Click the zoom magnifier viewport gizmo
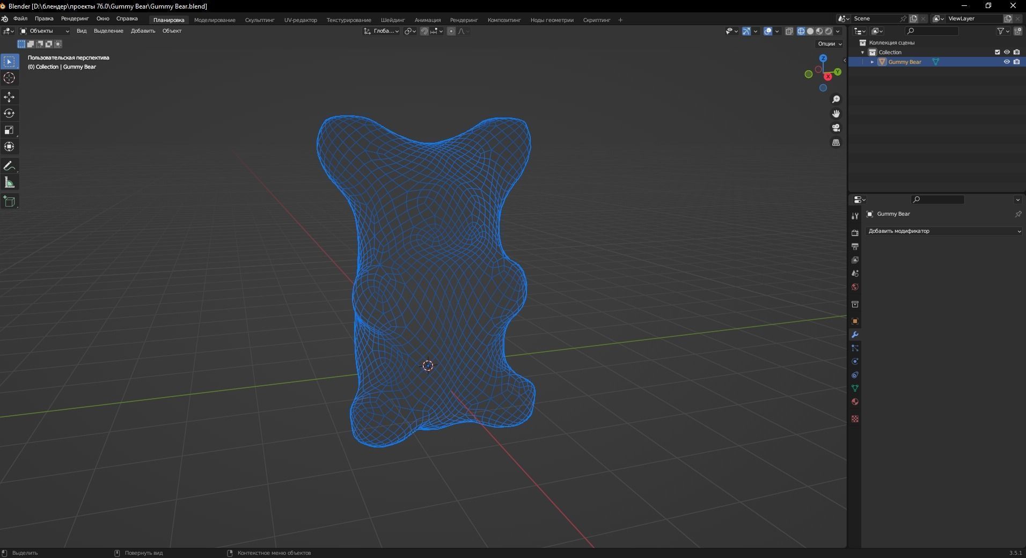This screenshot has height=558, width=1026. pos(836,99)
